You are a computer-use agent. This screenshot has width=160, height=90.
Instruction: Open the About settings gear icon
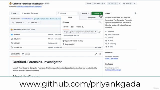[135, 13]
